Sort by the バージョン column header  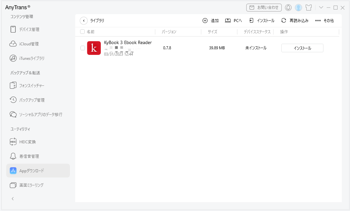coord(169,32)
